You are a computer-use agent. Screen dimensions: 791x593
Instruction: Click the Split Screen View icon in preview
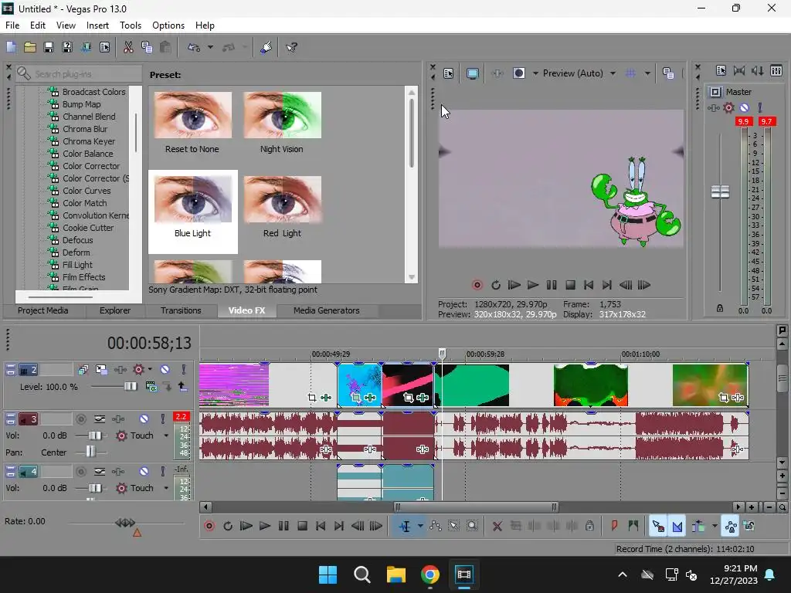518,73
